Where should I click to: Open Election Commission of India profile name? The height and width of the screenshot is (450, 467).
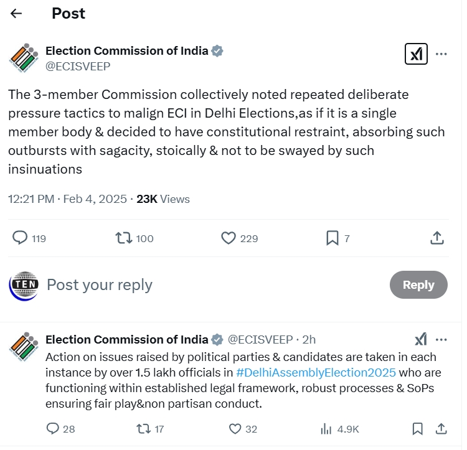click(x=127, y=51)
